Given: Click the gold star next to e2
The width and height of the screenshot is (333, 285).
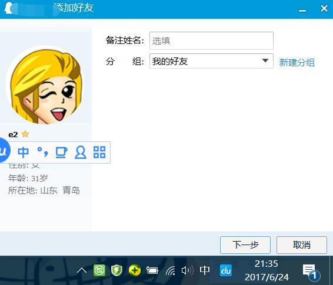Looking at the screenshot, I should click(25, 134).
